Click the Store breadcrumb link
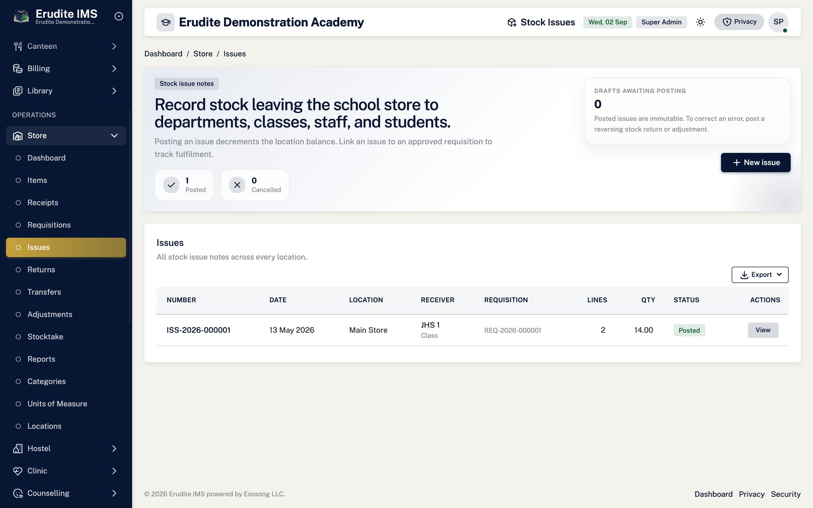The height and width of the screenshot is (508, 813). tap(203, 54)
